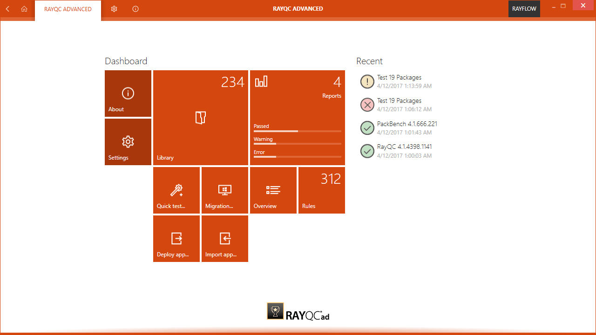The width and height of the screenshot is (596, 335).
Task: Open the Library tile
Action: tap(200, 118)
